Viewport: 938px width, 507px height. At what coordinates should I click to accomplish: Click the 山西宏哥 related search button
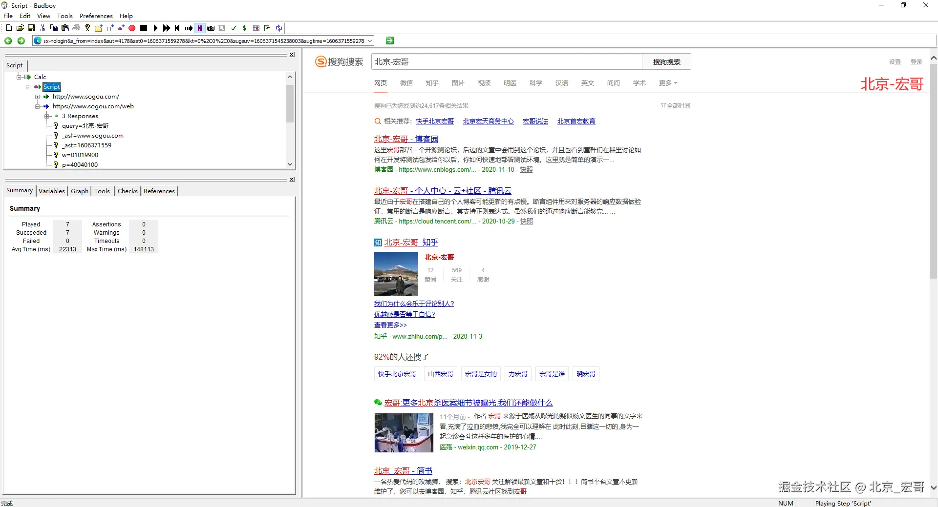441,374
